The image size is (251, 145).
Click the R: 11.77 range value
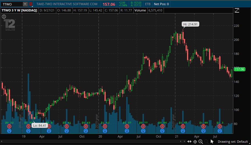point(126,10)
